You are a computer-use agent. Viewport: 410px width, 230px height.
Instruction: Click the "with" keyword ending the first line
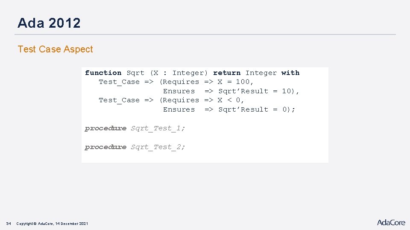[x=290, y=73]
